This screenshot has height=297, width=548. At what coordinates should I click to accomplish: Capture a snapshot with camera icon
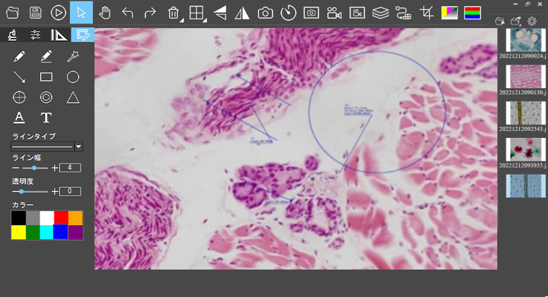coord(265,13)
